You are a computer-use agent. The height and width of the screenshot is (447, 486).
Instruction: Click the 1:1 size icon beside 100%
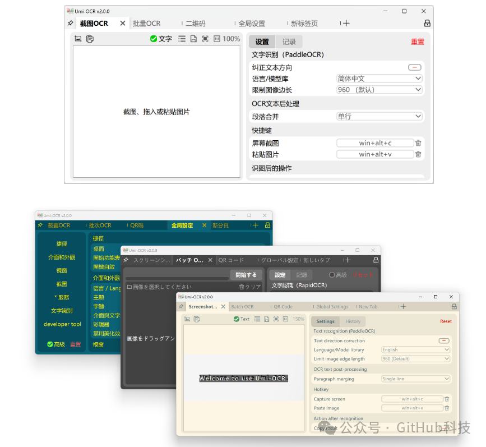point(217,39)
